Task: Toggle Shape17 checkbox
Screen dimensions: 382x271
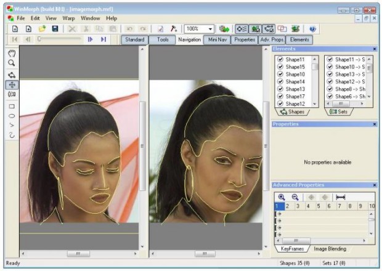Action: click(280, 96)
